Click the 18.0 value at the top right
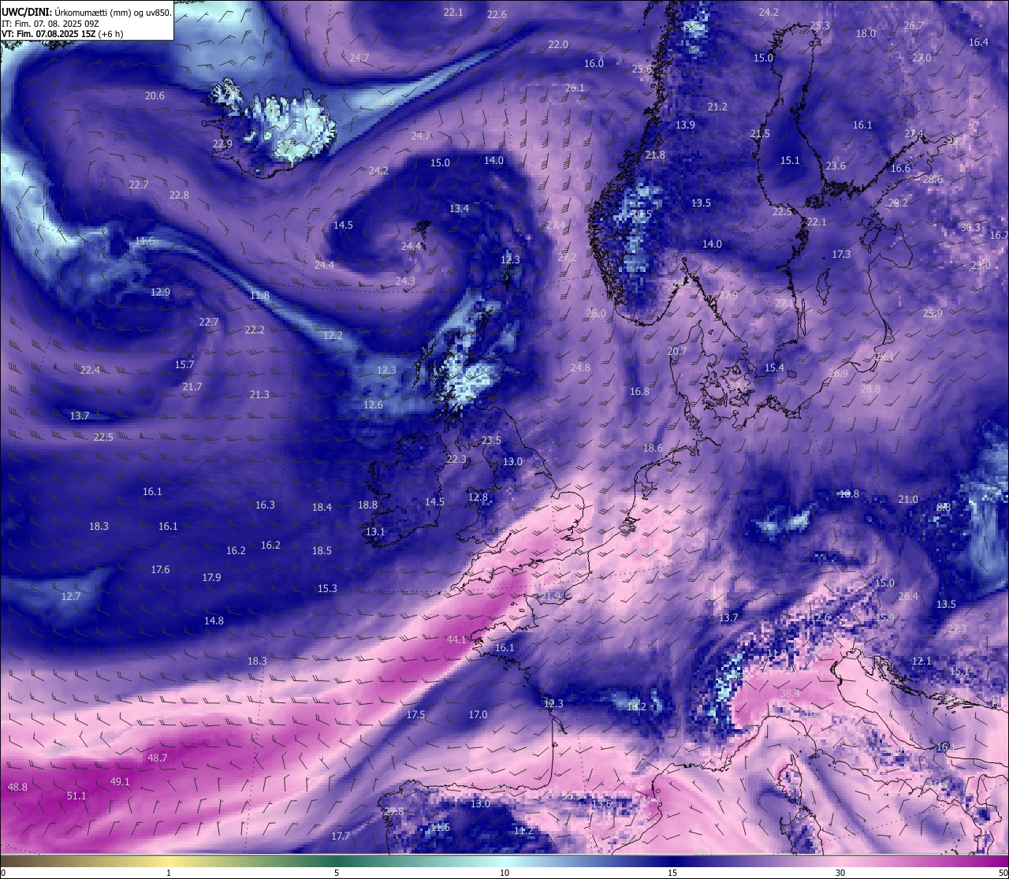 (x=866, y=33)
